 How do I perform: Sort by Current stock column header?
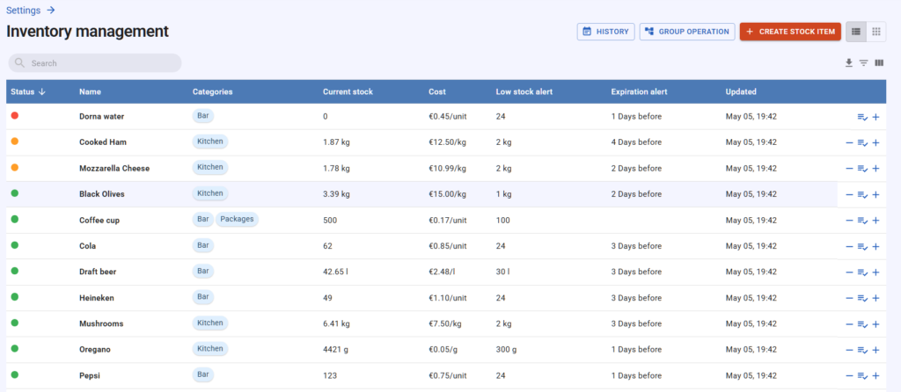(348, 91)
